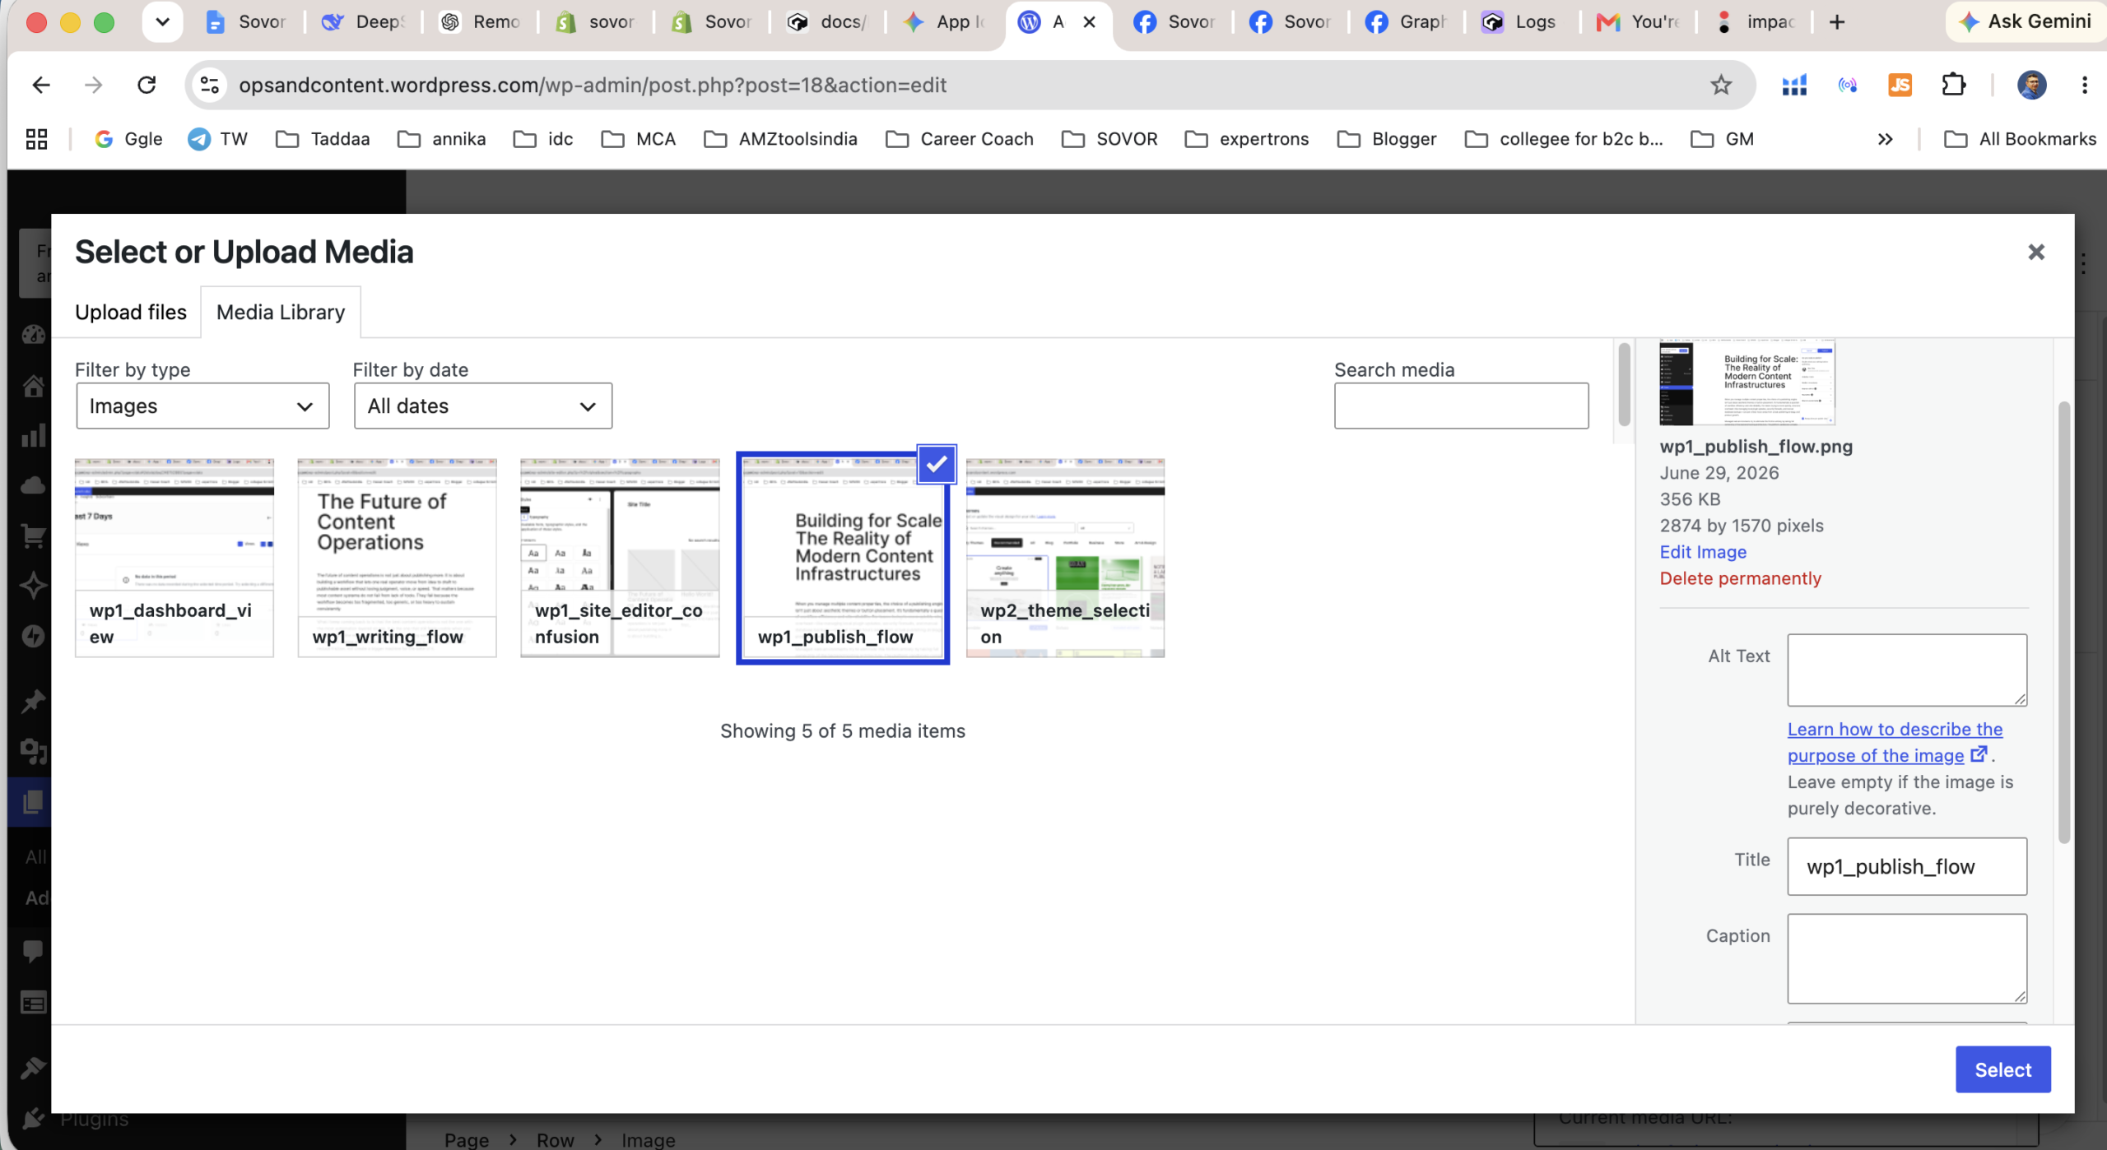
Task: Open the annika bookmarks folder
Action: 442,139
